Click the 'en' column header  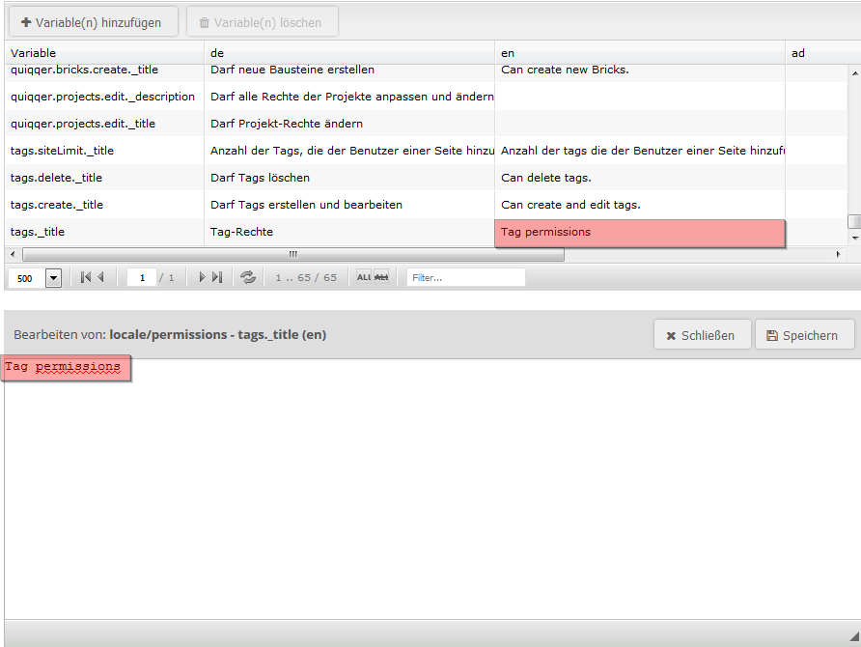pos(639,53)
